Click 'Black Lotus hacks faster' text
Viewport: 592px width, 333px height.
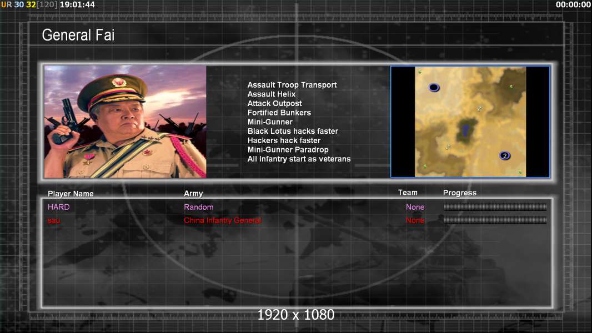coord(293,131)
